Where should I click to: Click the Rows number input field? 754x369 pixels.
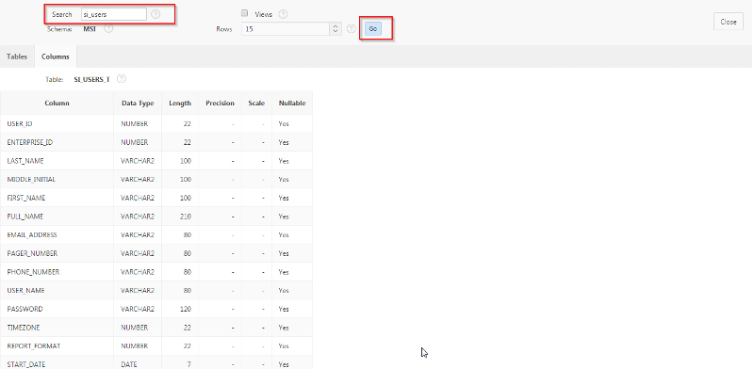(x=286, y=29)
